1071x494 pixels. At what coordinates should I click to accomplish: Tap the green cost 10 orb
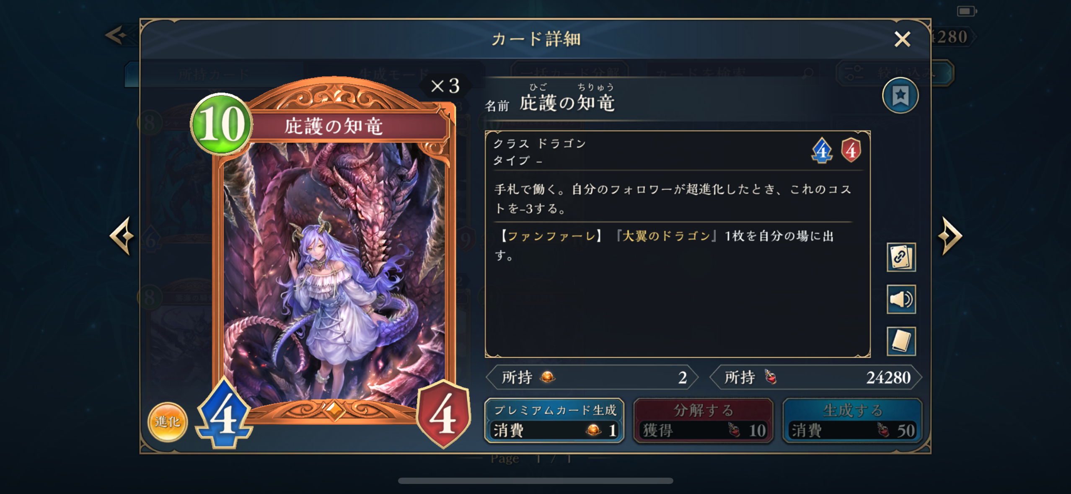(221, 124)
